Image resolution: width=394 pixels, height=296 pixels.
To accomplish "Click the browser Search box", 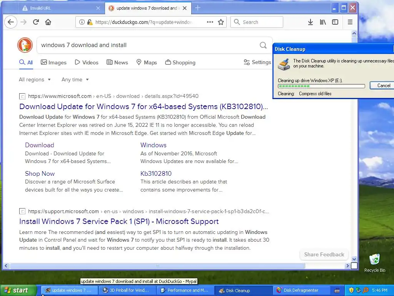I will click(257, 22).
